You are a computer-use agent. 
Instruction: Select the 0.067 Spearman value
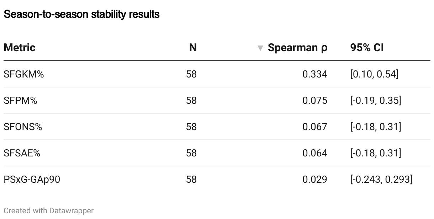tap(315, 127)
